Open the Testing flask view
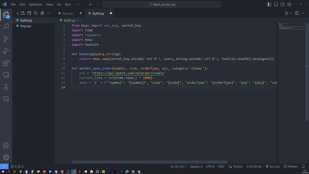The height and width of the screenshot is (174, 309). pos(6,87)
